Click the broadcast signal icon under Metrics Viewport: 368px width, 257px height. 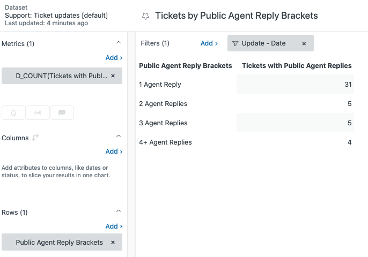click(x=38, y=112)
